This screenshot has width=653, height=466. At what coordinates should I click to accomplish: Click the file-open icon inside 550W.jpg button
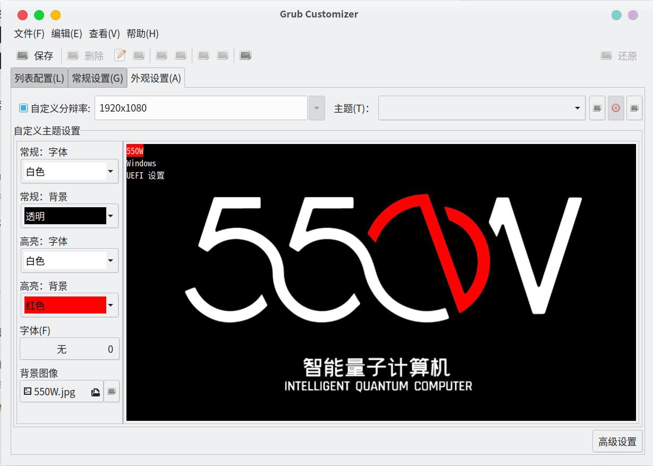[x=95, y=392]
